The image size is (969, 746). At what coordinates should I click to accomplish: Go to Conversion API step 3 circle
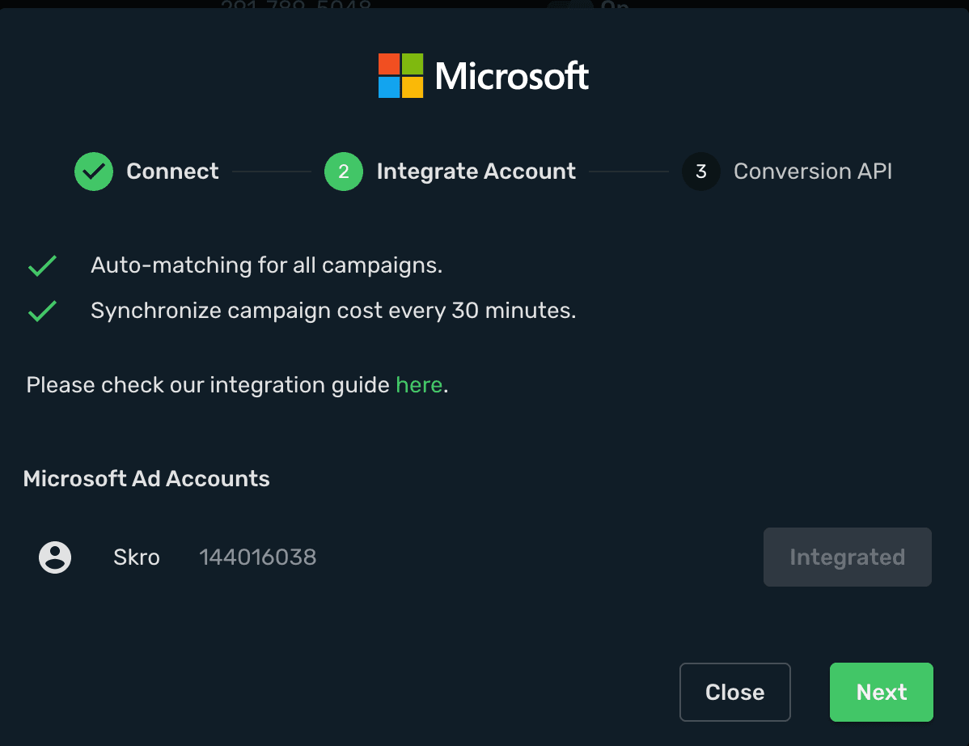tap(700, 172)
